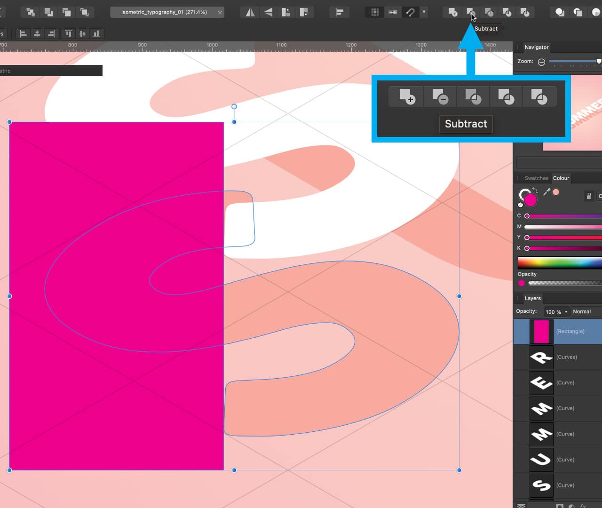The height and width of the screenshot is (508, 602).
Task: Switch to the Layers panel tab
Action: click(x=532, y=298)
